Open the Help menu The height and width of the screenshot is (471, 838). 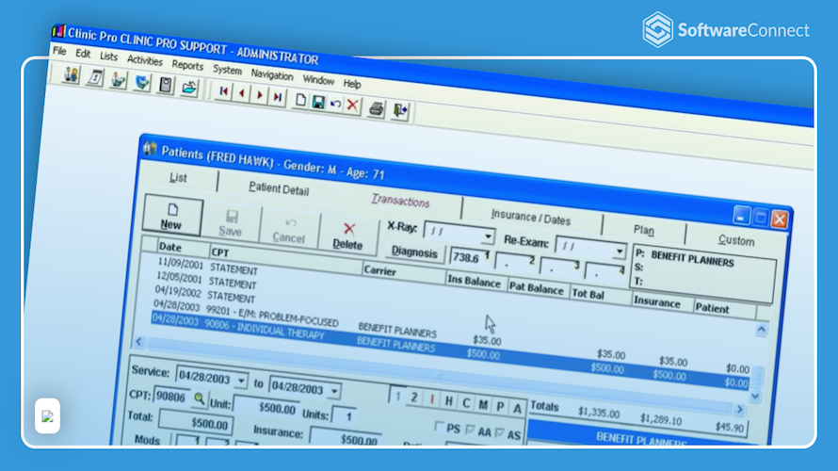tap(352, 84)
